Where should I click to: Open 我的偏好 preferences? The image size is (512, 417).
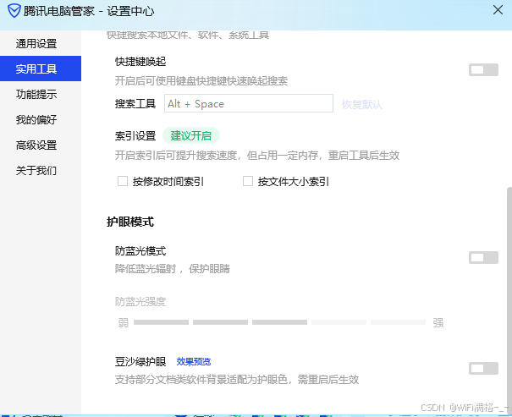point(36,119)
